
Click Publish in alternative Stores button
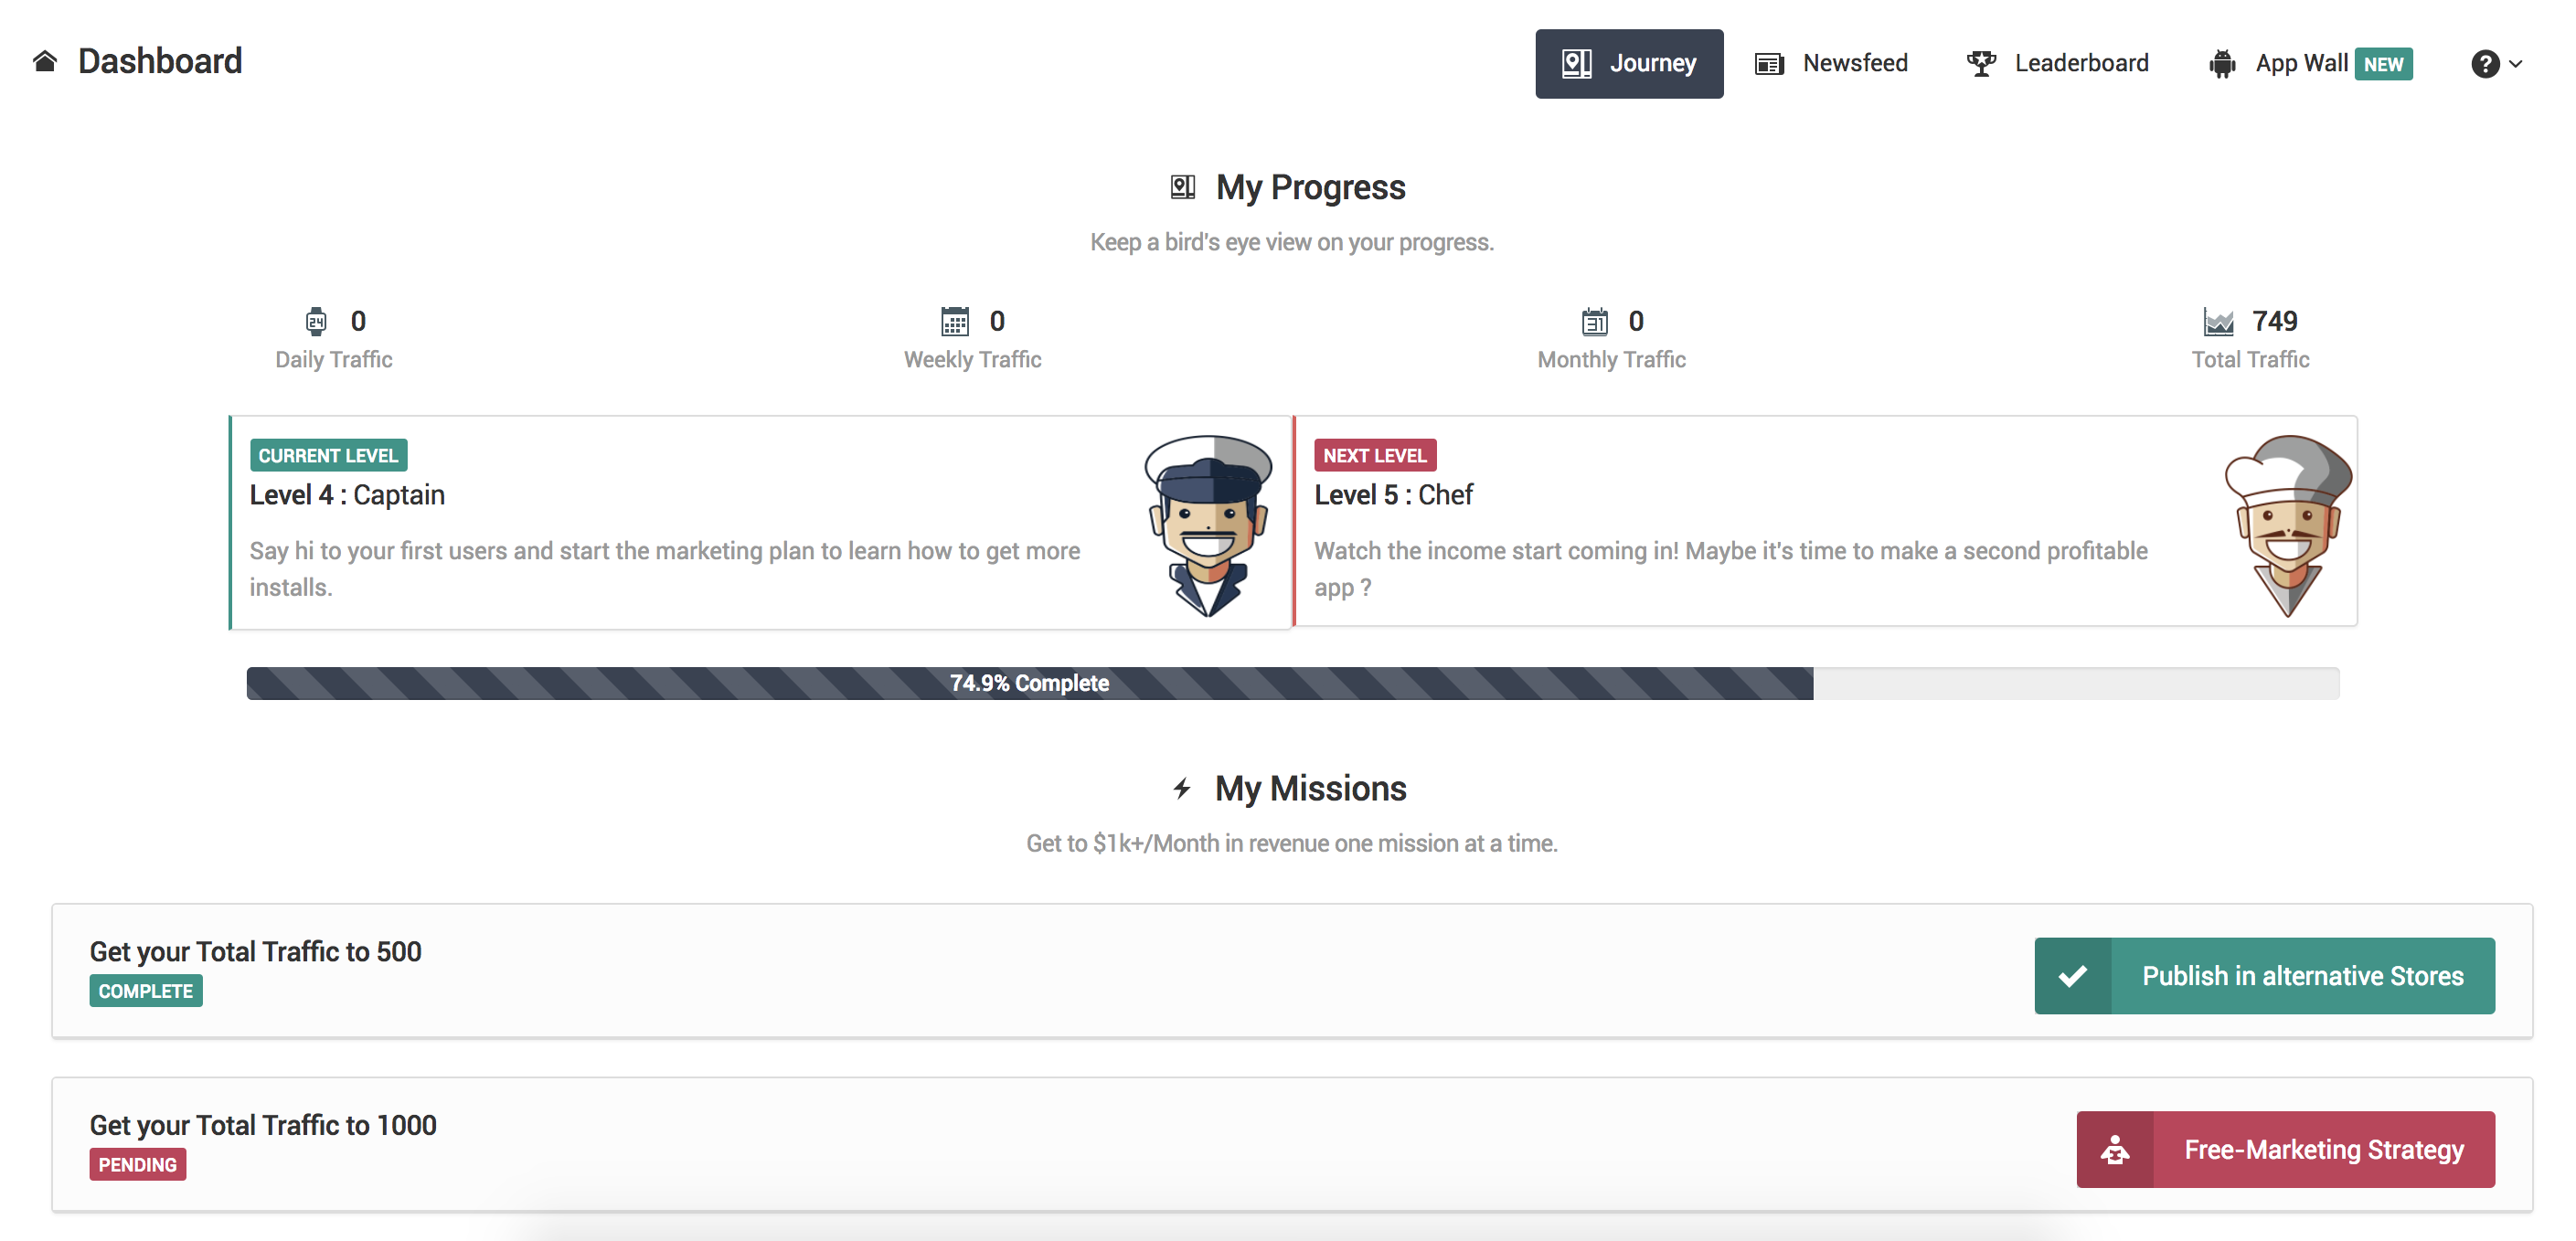pyautogui.click(x=2264, y=975)
